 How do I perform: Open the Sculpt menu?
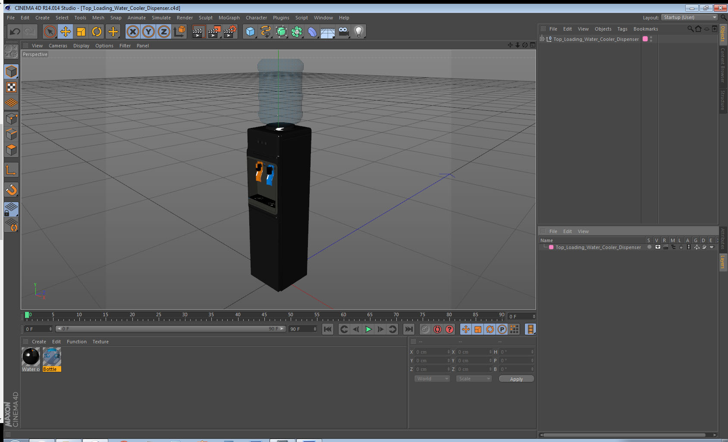[206, 18]
